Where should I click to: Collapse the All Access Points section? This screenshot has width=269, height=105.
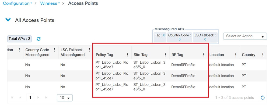[8, 20]
